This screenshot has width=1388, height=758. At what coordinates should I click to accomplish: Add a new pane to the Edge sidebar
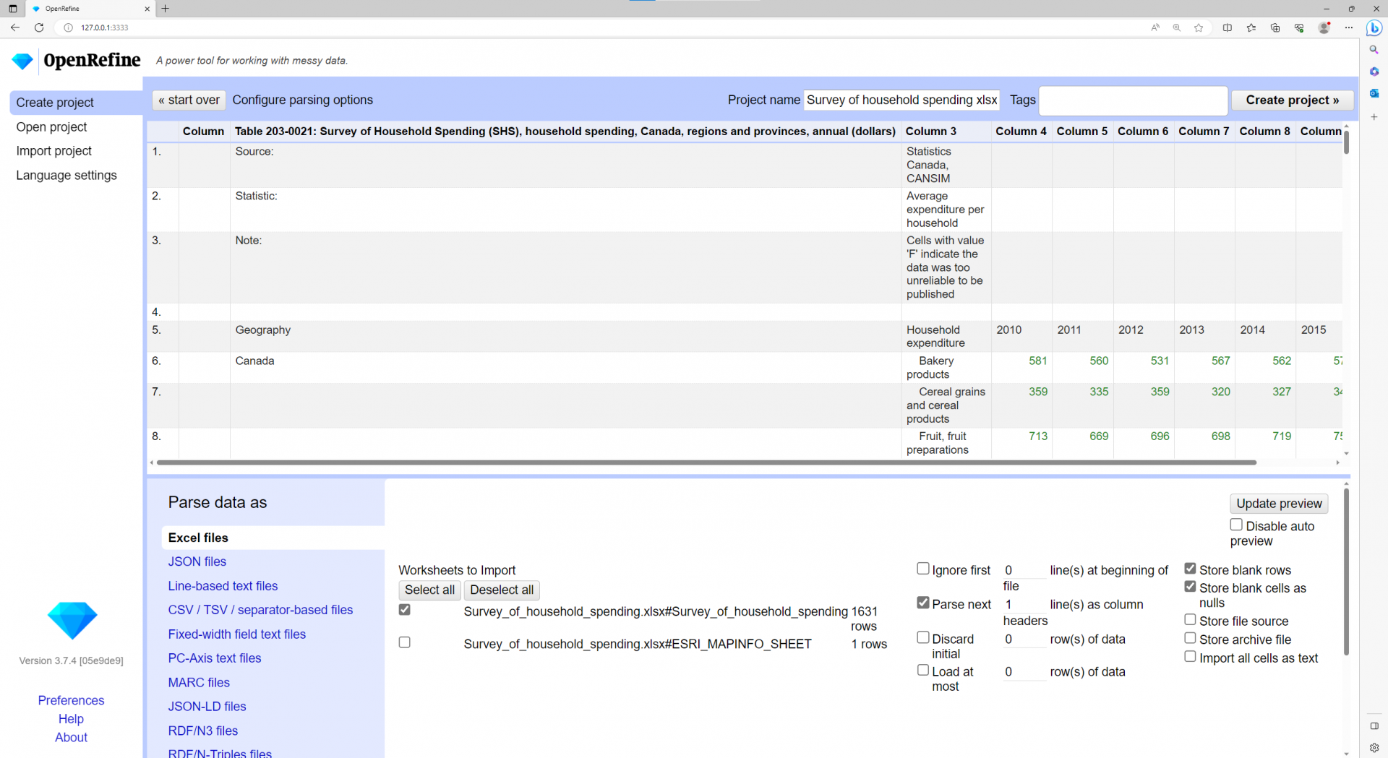1374,116
